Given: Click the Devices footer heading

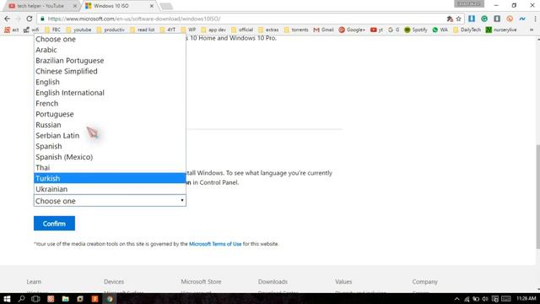Looking at the screenshot, I should tap(114, 281).
